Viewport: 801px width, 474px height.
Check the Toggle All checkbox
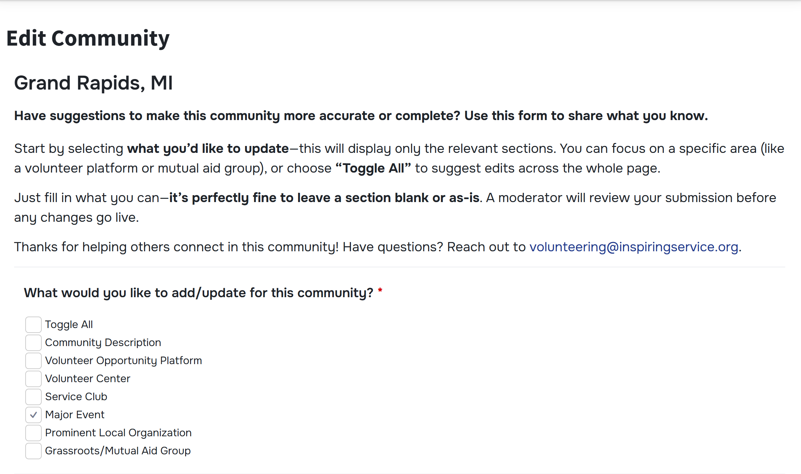[x=33, y=325]
